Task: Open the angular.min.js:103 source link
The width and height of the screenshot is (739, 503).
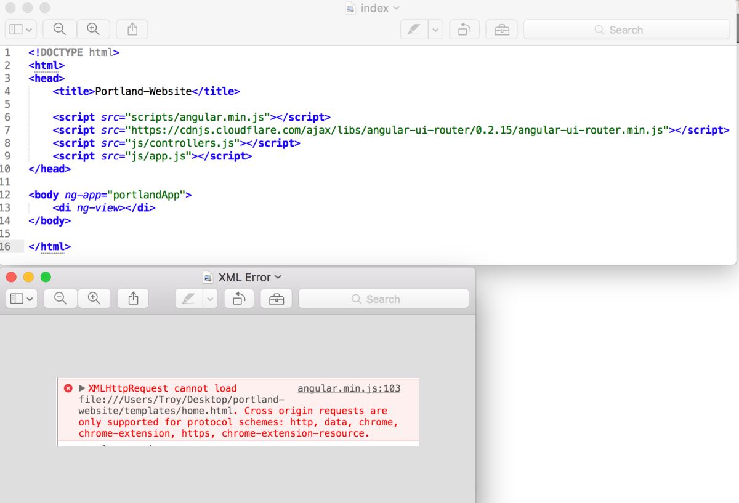Action: 349,388
